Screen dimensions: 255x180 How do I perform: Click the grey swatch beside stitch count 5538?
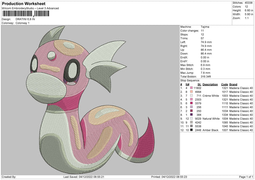pyautogui.click(x=191, y=126)
